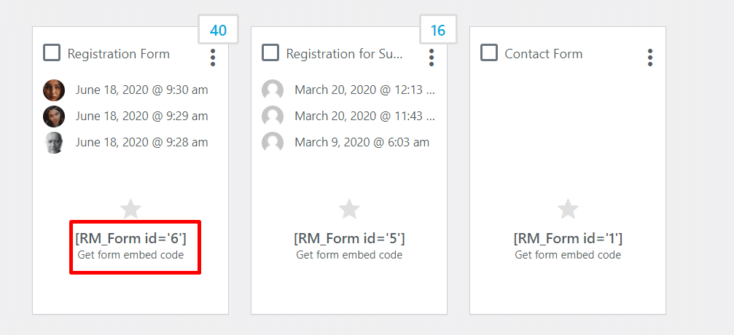734x335 pixels.
Task: Click the [RM_Form id='5'] shortcode text
Action: point(349,238)
